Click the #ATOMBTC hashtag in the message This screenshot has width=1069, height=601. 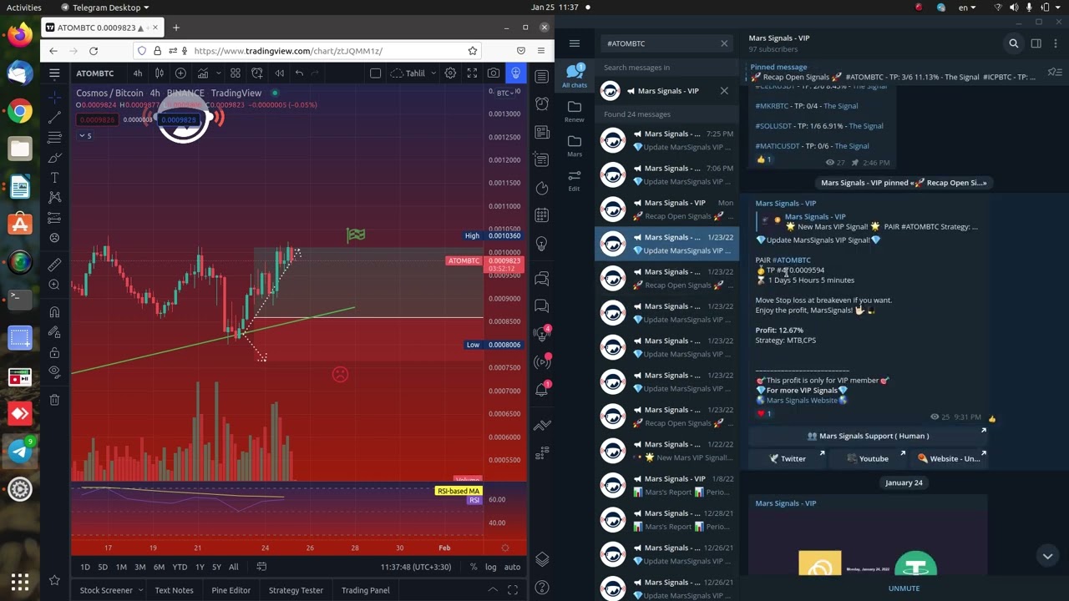[791, 260]
